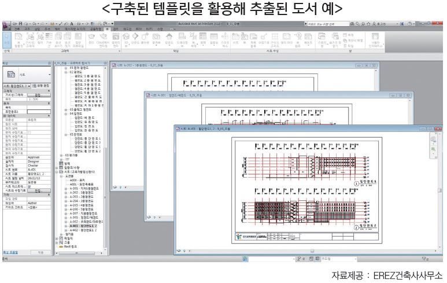Toggle the sheet list checkbox in Properties

(x=29, y=186)
